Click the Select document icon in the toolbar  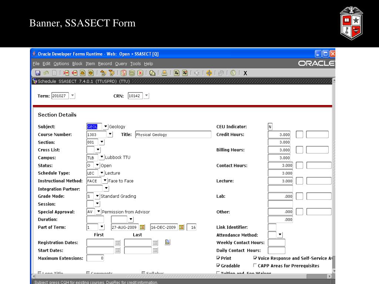click(x=54, y=73)
